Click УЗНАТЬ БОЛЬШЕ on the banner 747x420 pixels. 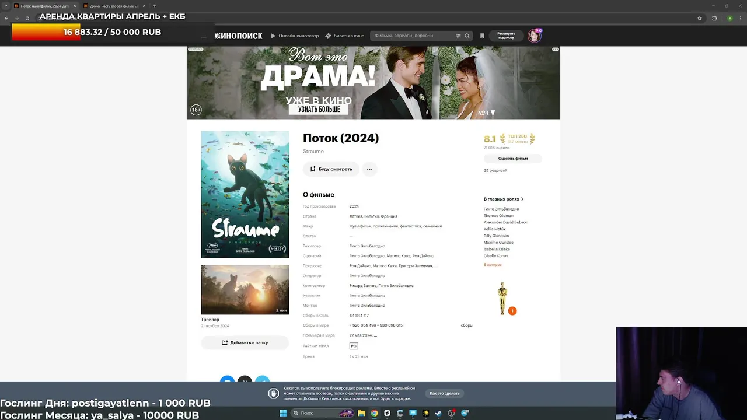click(319, 110)
